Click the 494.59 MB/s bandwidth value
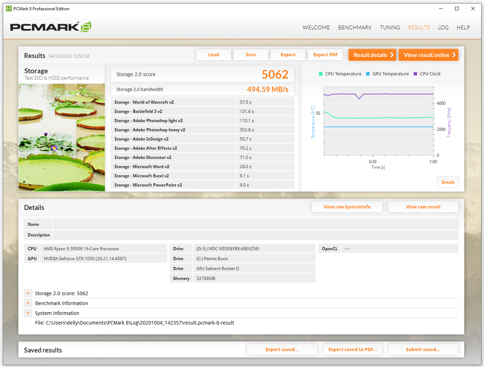Screen dimensions: 484x367 tap(268, 90)
